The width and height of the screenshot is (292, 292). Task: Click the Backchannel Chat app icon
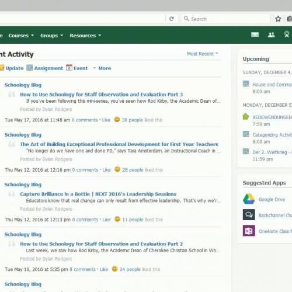249,215
